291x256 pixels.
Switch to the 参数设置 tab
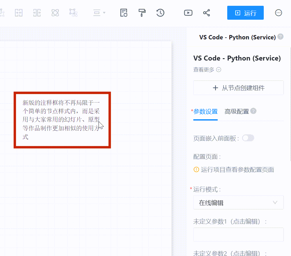205,111
